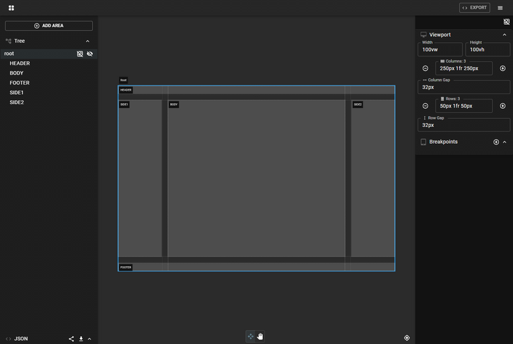513x344 pixels.
Task: Click the JSON panel label
Action: 21,339
